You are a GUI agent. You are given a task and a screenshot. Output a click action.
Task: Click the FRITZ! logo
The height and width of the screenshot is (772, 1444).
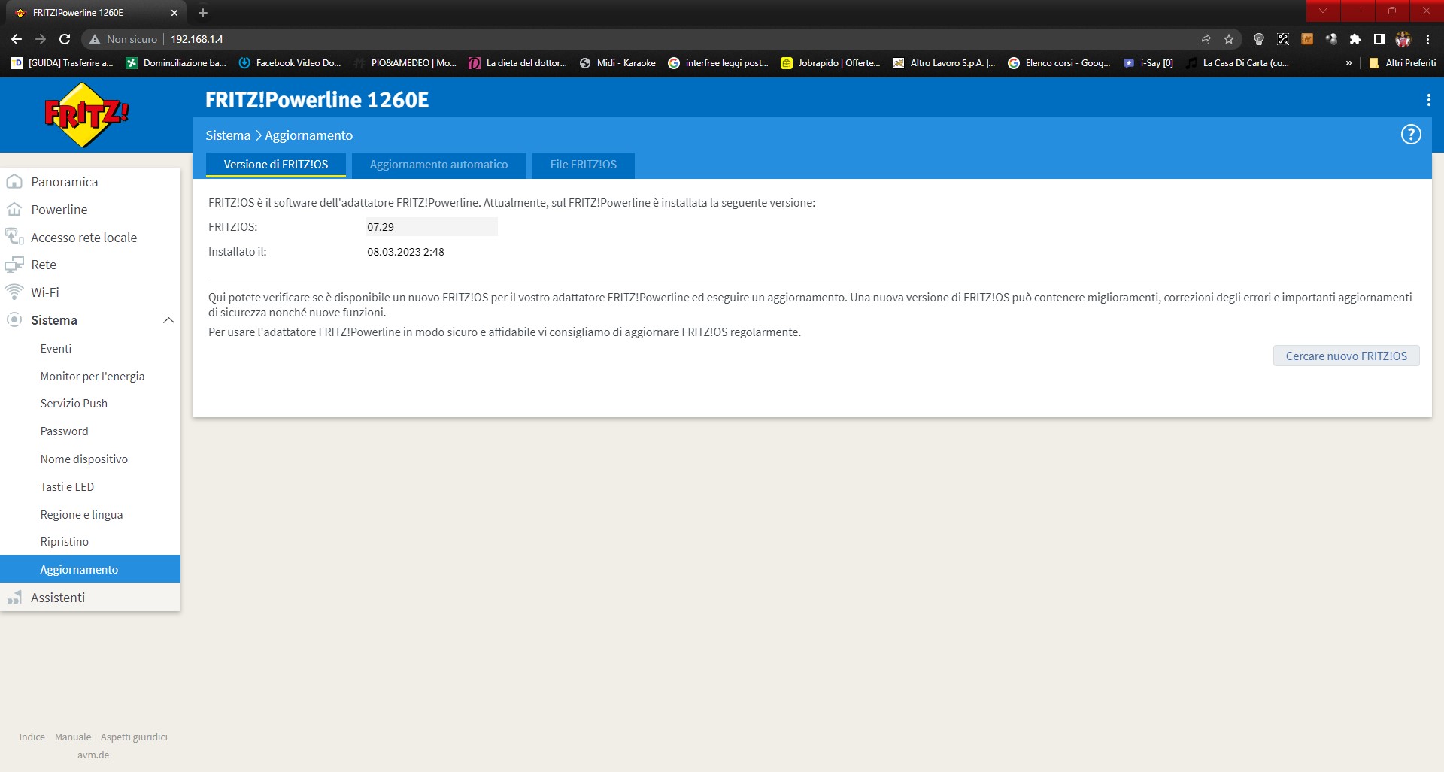coord(86,114)
